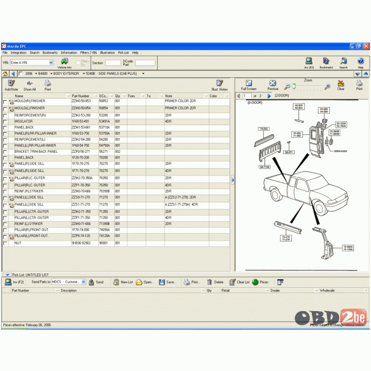Go to previous illustration page
The width and height of the screenshot is (371, 371).
point(238,96)
